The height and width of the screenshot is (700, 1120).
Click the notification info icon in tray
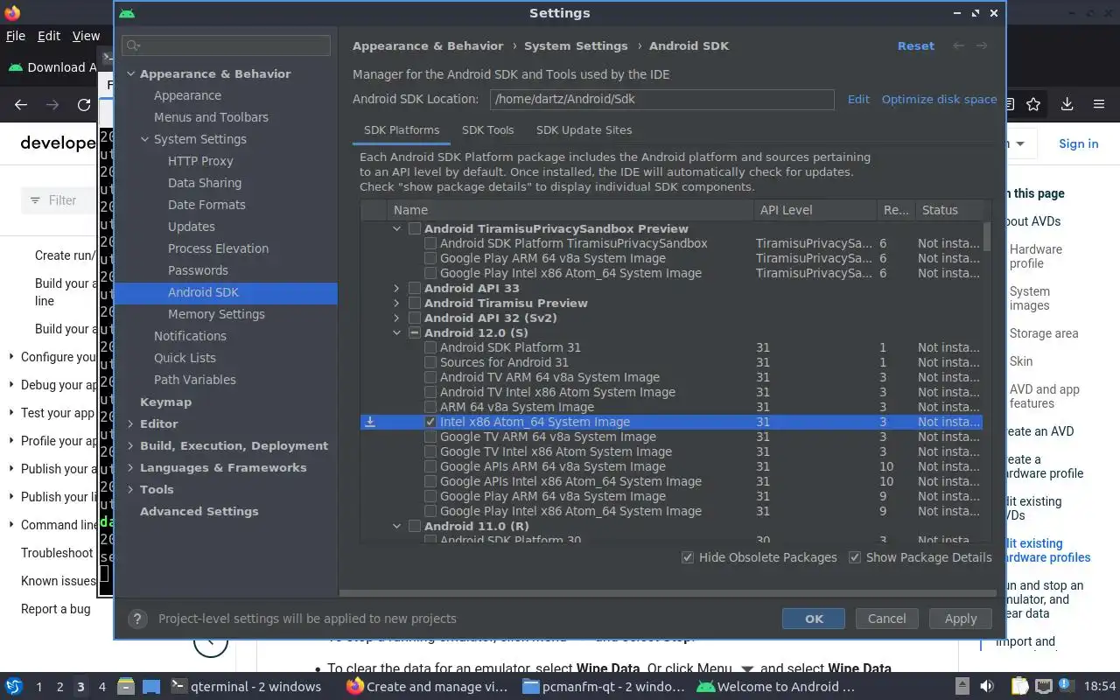(1067, 687)
